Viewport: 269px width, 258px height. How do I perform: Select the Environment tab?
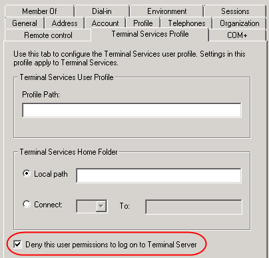coord(166,11)
